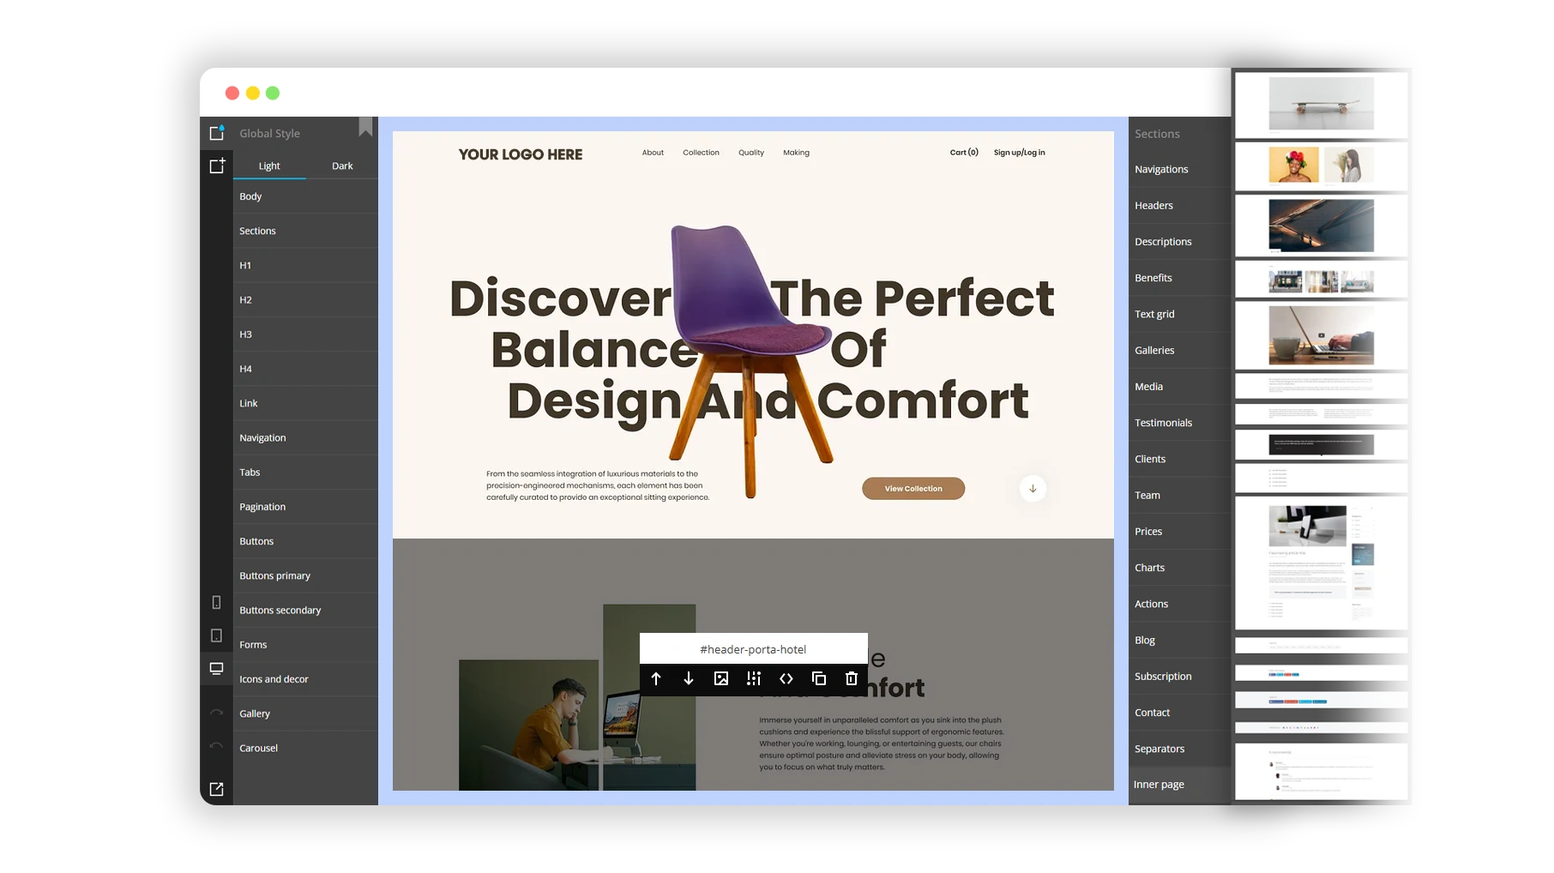Image resolution: width=1554 pixels, height=873 pixels.
Task: Select the move section up arrow icon
Action: click(656, 678)
